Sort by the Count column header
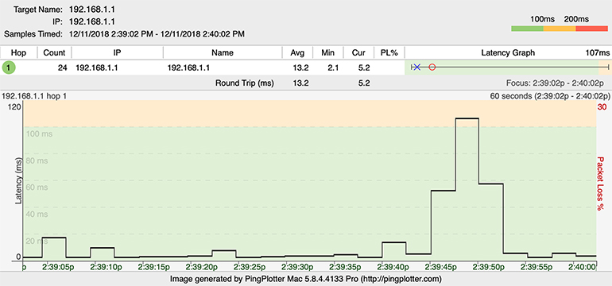The image size is (612, 286). [54, 52]
